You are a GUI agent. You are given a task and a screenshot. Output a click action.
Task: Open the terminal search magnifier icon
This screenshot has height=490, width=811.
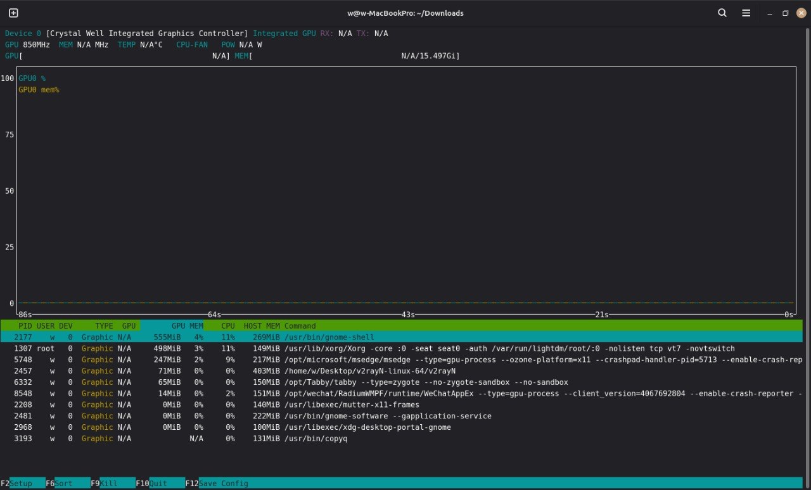point(722,13)
